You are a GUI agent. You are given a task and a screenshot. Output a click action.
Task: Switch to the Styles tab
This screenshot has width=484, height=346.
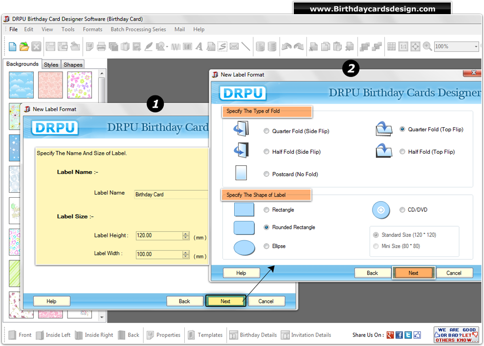(x=51, y=65)
